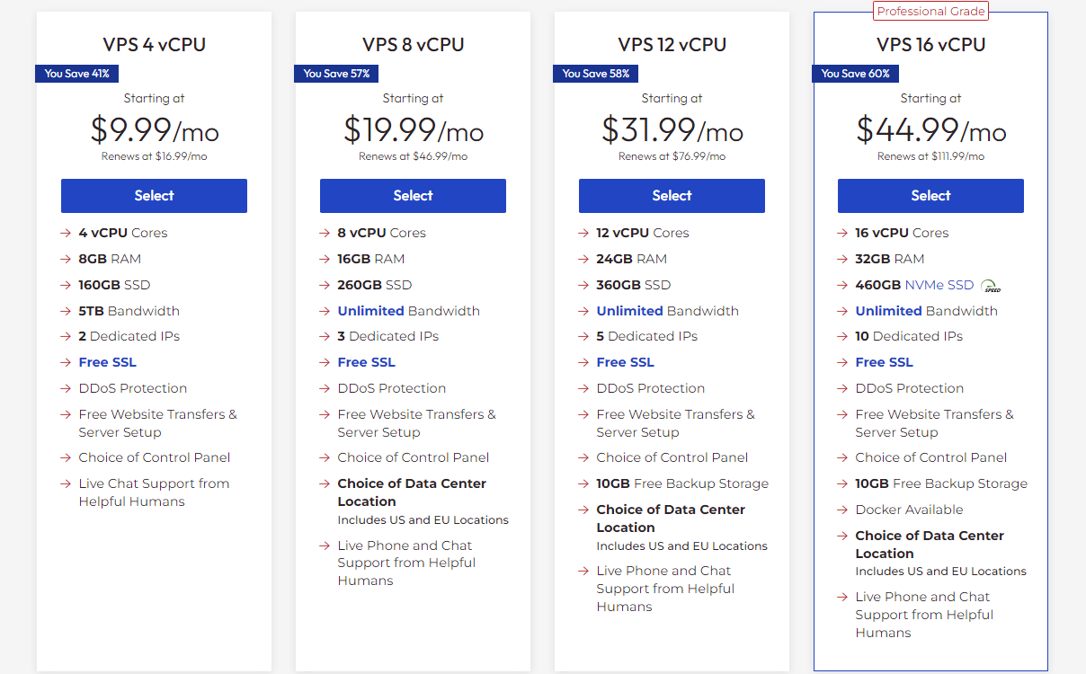Image resolution: width=1086 pixels, height=674 pixels.
Task: Choose the VPS 12 vCPU Select button
Action: click(x=672, y=196)
